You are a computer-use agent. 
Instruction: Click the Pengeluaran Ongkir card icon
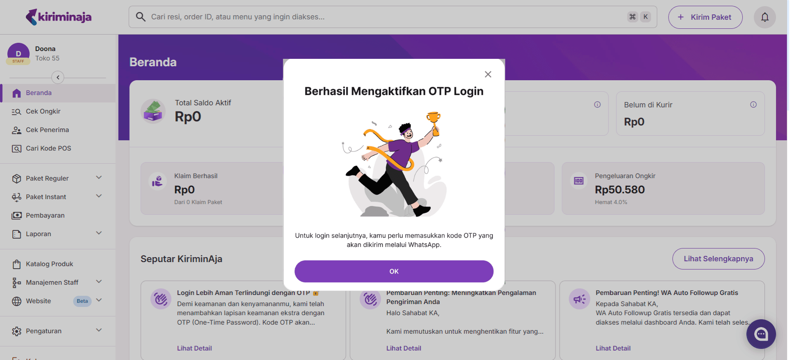(579, 181)
